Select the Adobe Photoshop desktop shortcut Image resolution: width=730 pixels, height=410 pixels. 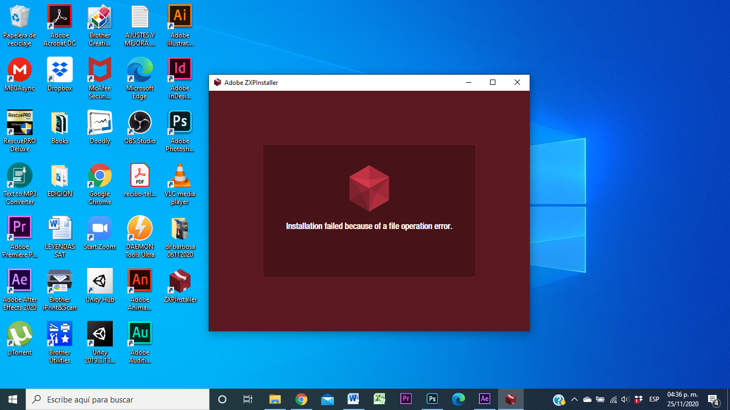pos(180,131)
